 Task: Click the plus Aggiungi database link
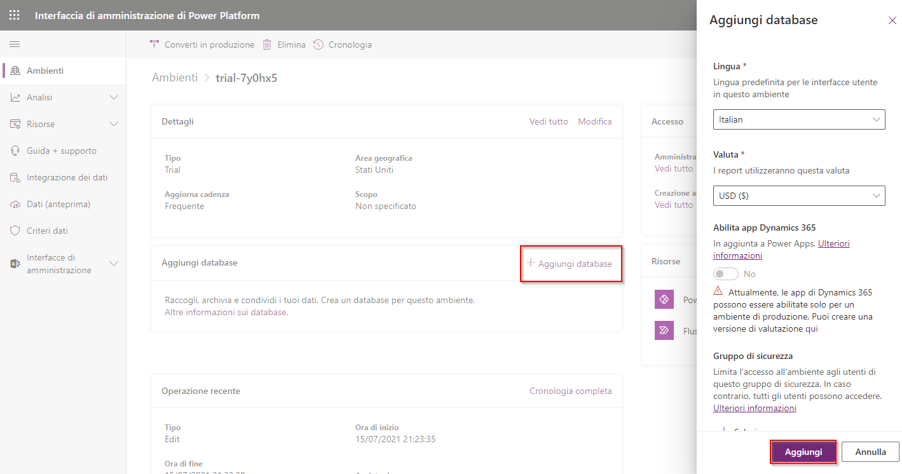569,264
